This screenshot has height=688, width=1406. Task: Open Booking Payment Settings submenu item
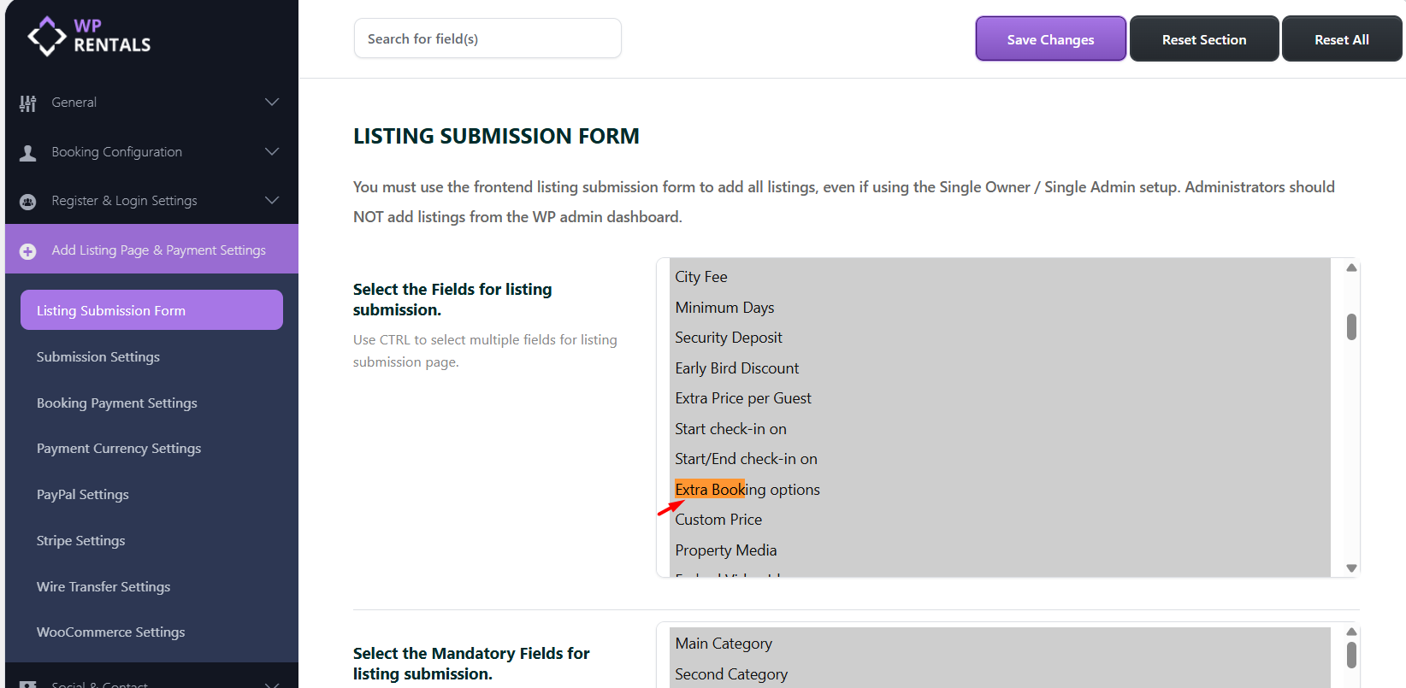coord(117,403)
